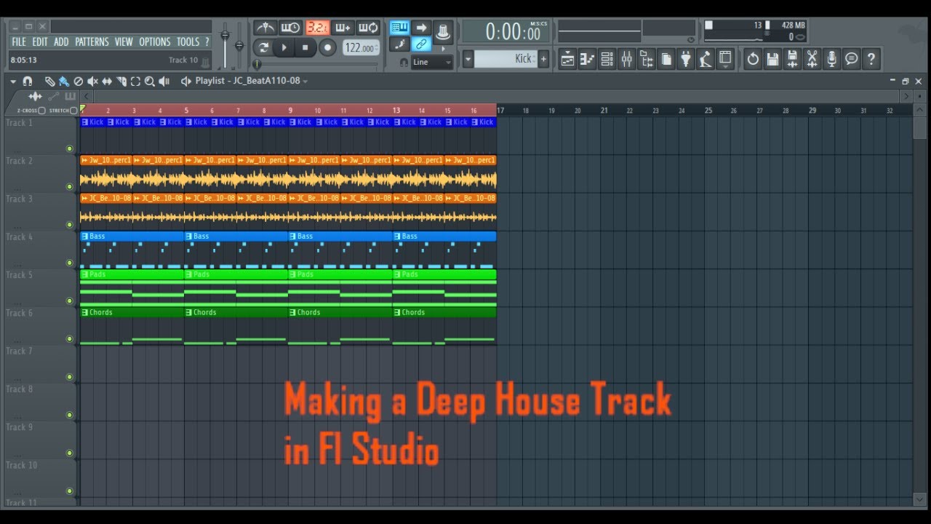Open the magnet snap menu in playlist
The height and width of the screenshot is (524, 931).
(28, 82)
